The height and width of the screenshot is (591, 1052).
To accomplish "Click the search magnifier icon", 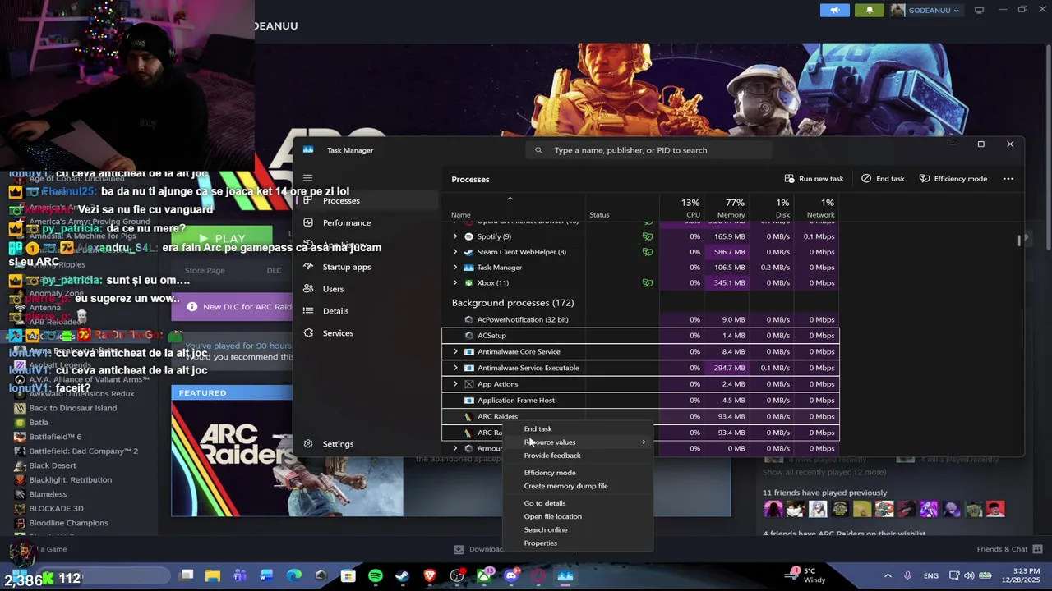I will [x=538, y=150].
